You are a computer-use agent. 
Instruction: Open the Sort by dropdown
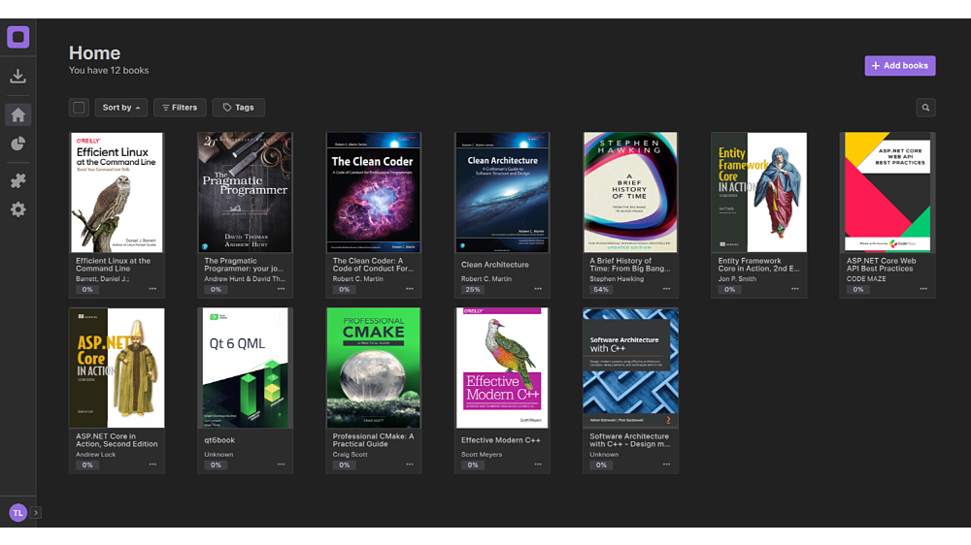pos(121,108)
